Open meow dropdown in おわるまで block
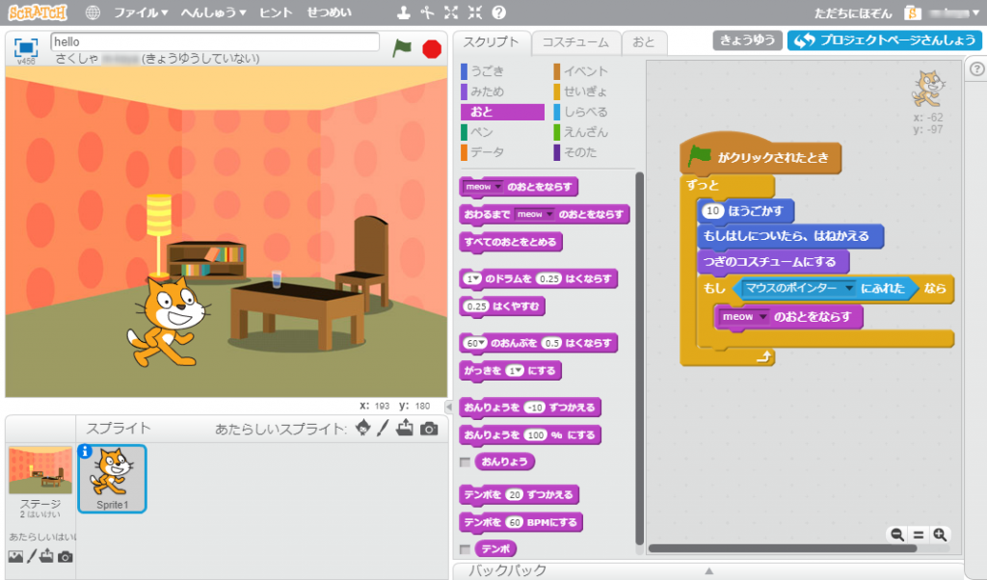 (x=549, y=215)
